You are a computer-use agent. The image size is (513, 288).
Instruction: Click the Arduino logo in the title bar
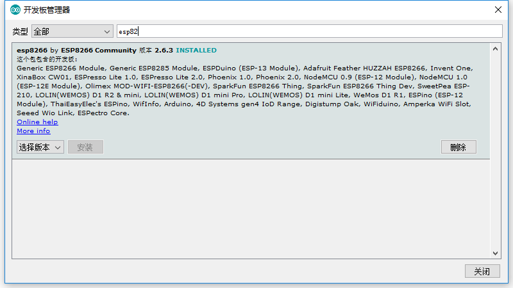(x=15, y=10)
